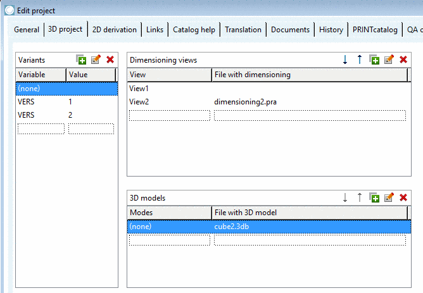Go to the PRINTcatalog tab
The width and height of the screenshot is (423, 293).
(x=375, y=29)
